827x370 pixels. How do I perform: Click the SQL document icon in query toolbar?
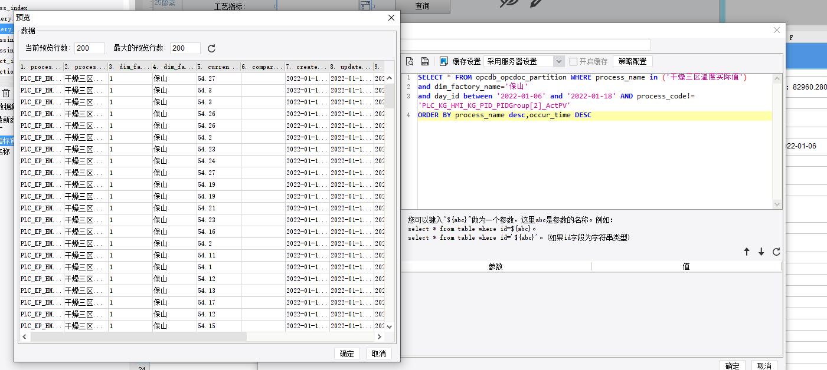tap(424, 61)
